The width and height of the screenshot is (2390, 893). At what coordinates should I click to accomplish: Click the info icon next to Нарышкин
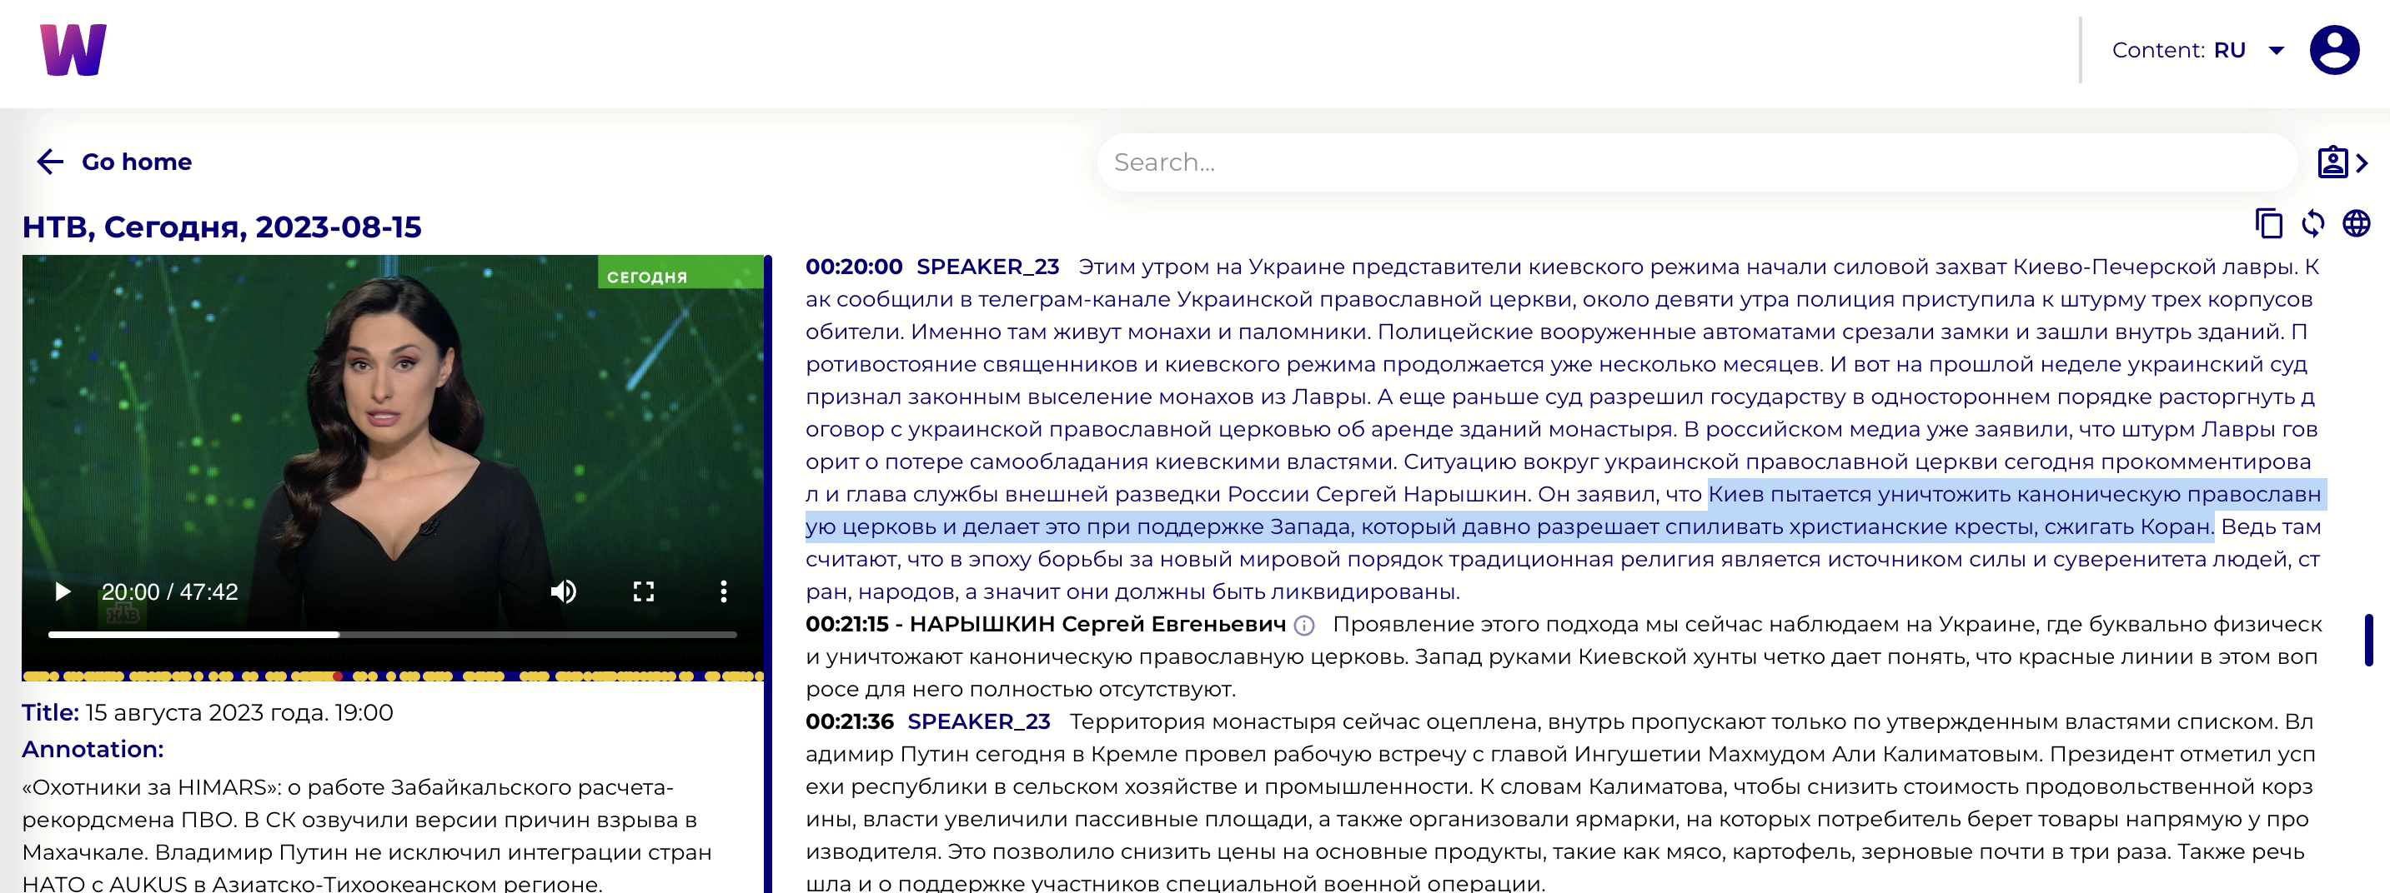point(1303,626)
